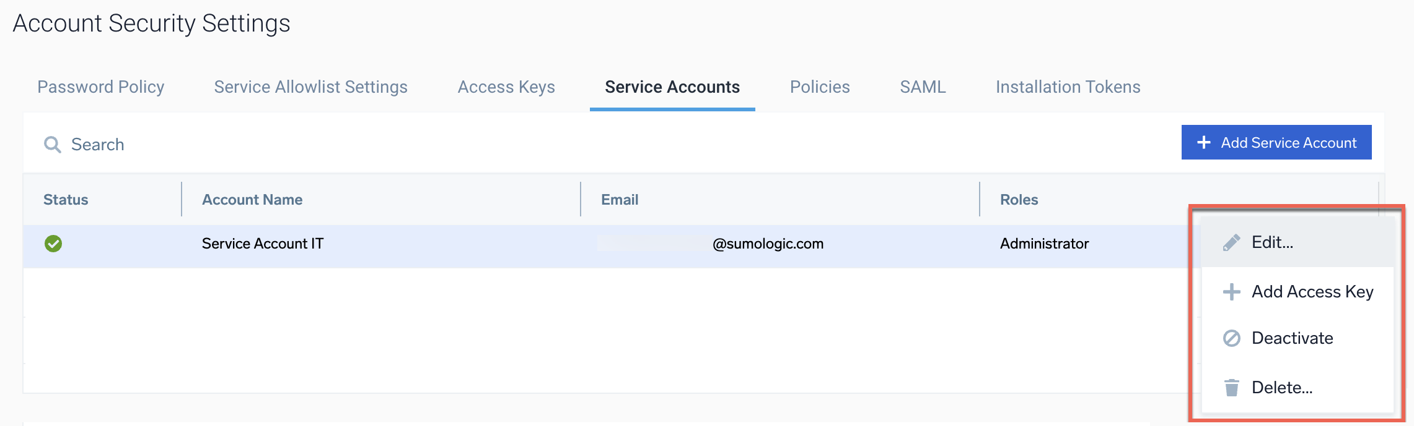
Task: Select the Service Account IT row name
Action: 263,244
